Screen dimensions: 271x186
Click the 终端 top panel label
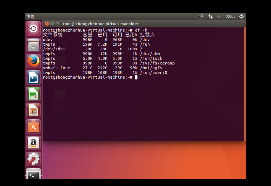point(30,16)
